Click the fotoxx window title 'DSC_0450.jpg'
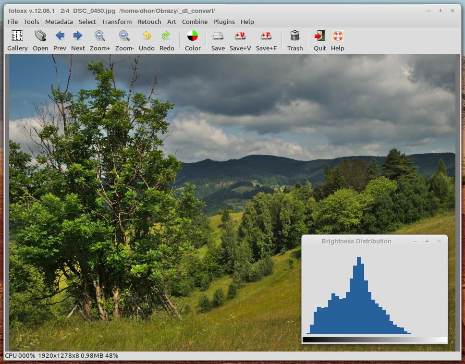Viewport: 465px width, 364px height. point(94,11)
